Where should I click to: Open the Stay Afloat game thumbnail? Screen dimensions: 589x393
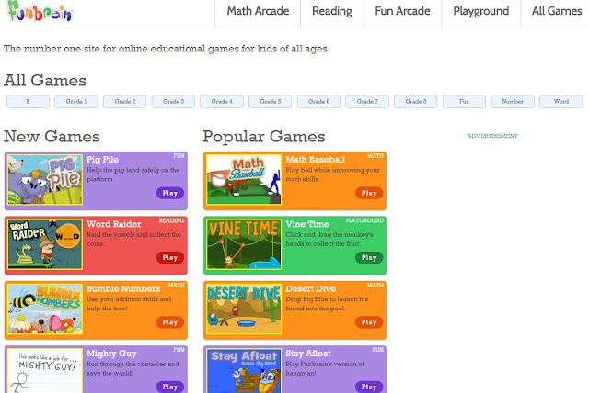coord(244,371)
